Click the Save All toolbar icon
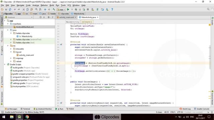This screenshot has width=214, height=120. tap(6, 9)
